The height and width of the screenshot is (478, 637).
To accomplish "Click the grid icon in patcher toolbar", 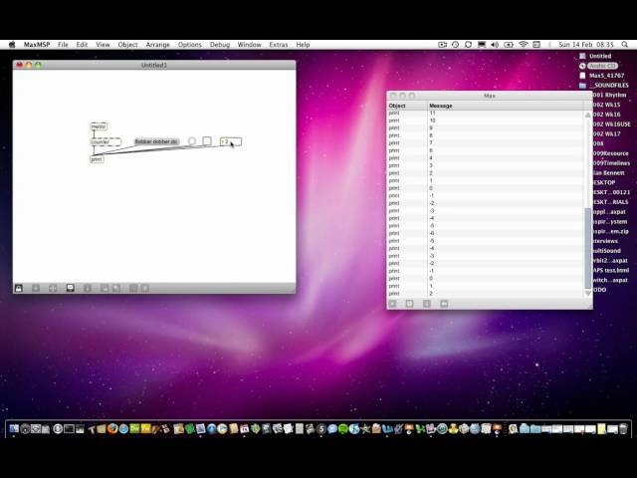I will (133, 288).
